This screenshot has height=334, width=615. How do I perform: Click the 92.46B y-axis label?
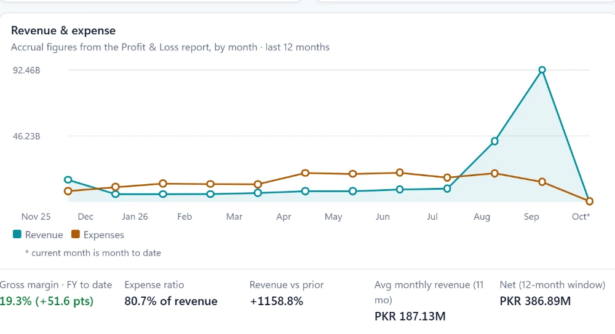pyautogui.click(x=26, y=71)
